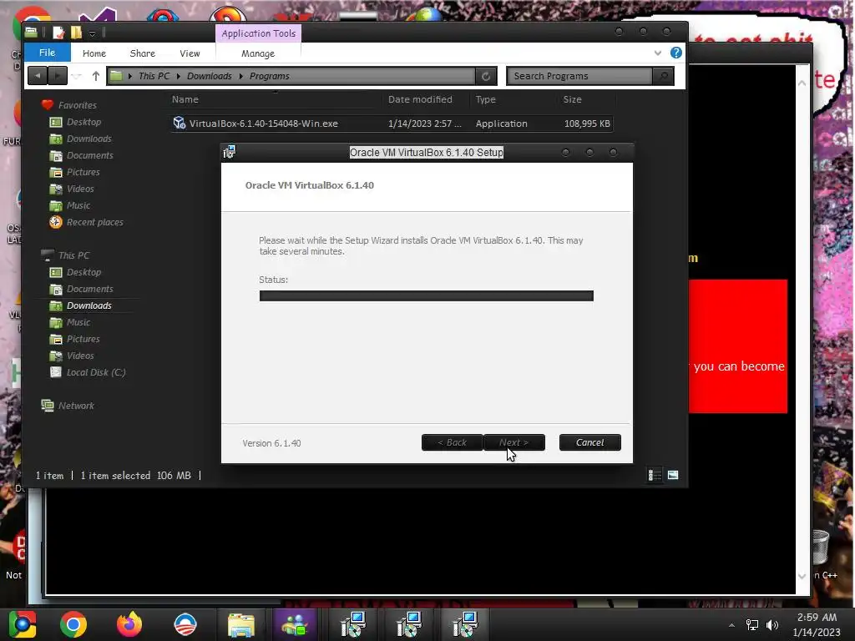Select the VirtualBox-6.1.40-154048-Win.exe file
This screenshot has height=641, width=855.
click(x=392, y=124)
